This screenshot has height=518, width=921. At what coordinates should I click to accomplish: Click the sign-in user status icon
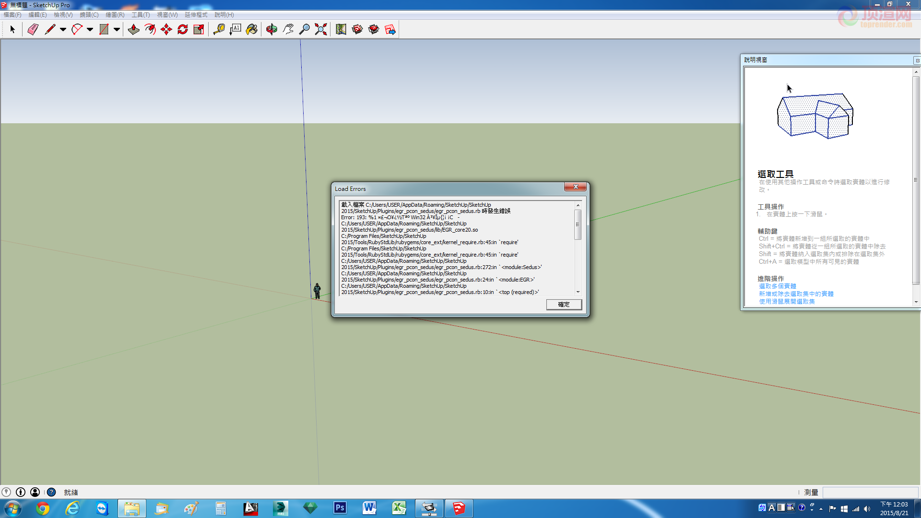pos(35,492)
